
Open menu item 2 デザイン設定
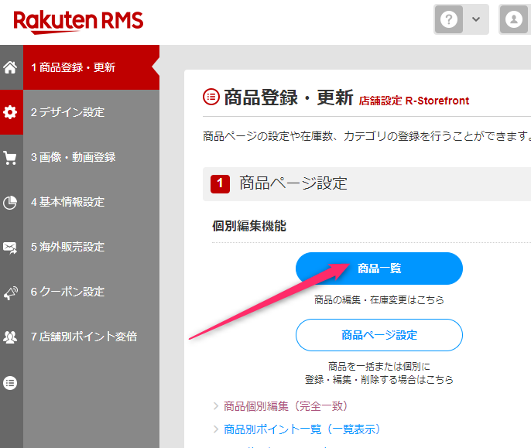[91, 112]
